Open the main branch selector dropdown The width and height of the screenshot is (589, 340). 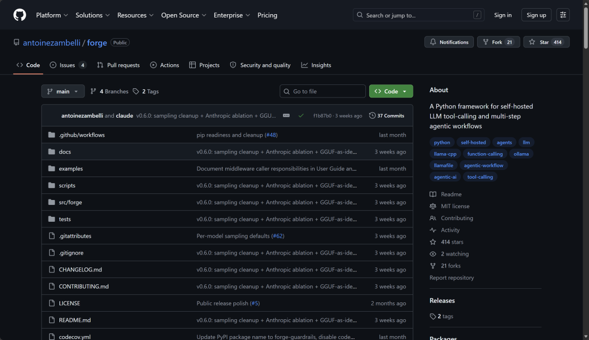63,91
